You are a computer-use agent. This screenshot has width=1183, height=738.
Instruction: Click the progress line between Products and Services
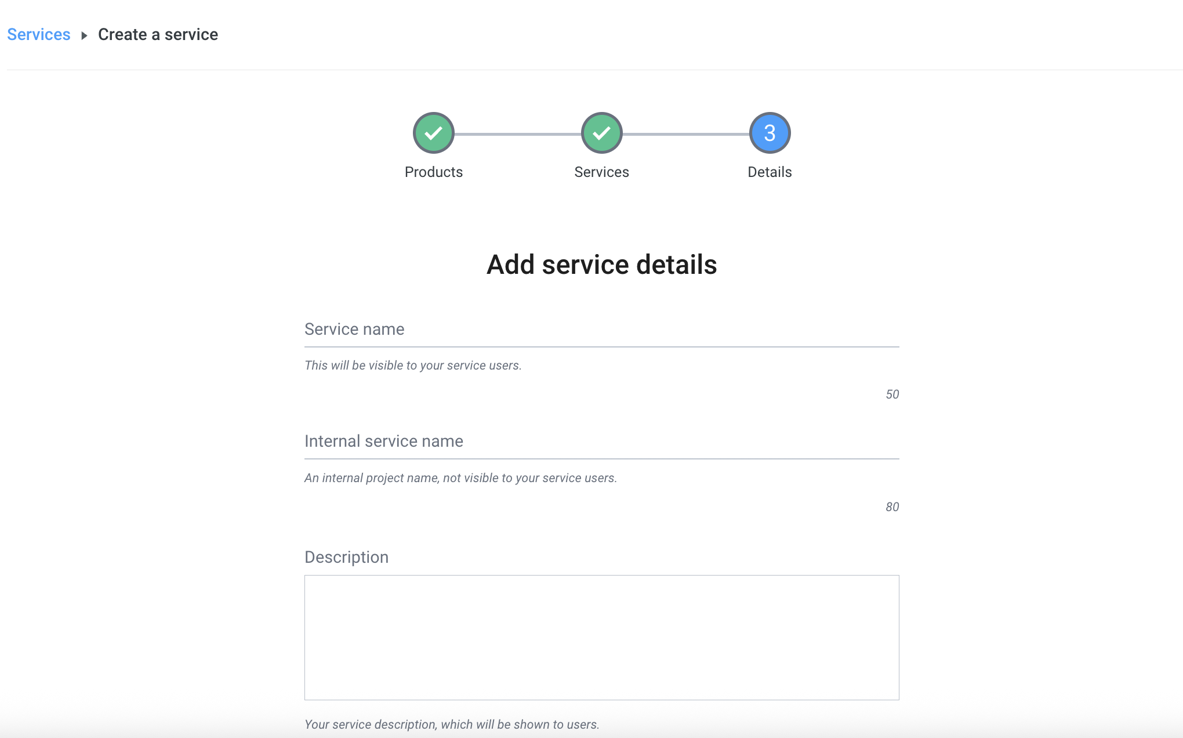click(517, 134)
